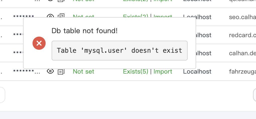Image resolution: width=256 pixels, height=119 pixels.
Task: Click masked password in the fahrzeuga row
Action: pyautogui.click(x=26, y=72)
